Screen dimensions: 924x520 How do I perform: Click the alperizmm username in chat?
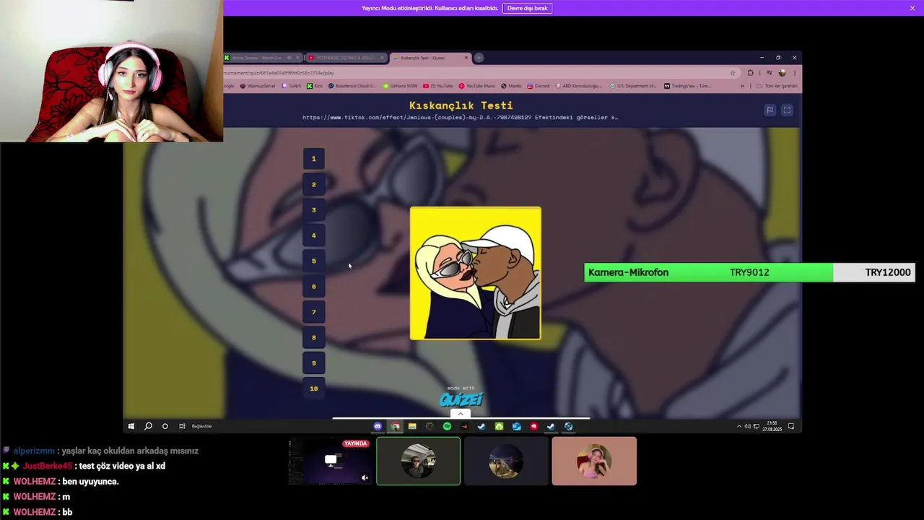coord(34,451)
